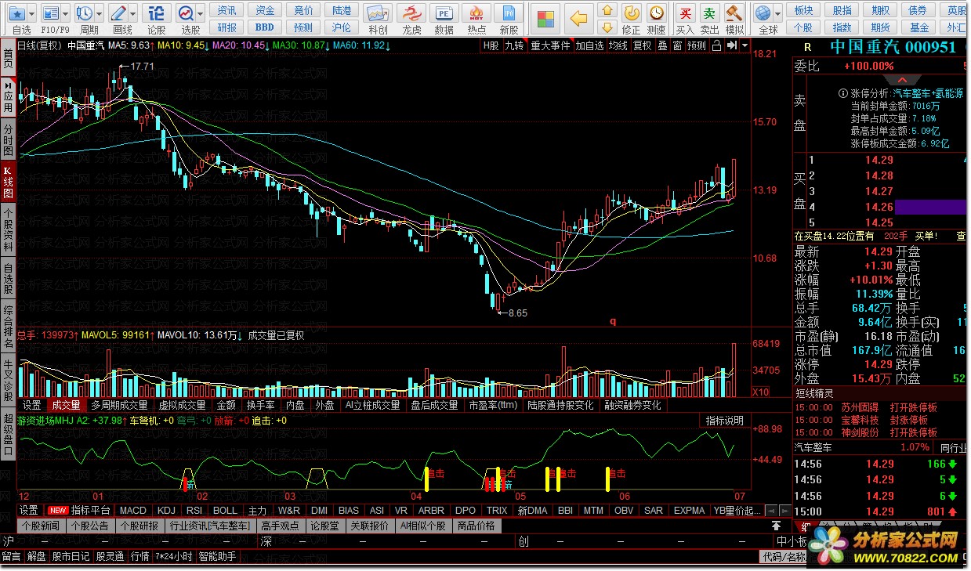The height and width of the screenshot is (571, 971).
Task: Select the 股市日记 bottom bar item
Action: coord(71,557)
